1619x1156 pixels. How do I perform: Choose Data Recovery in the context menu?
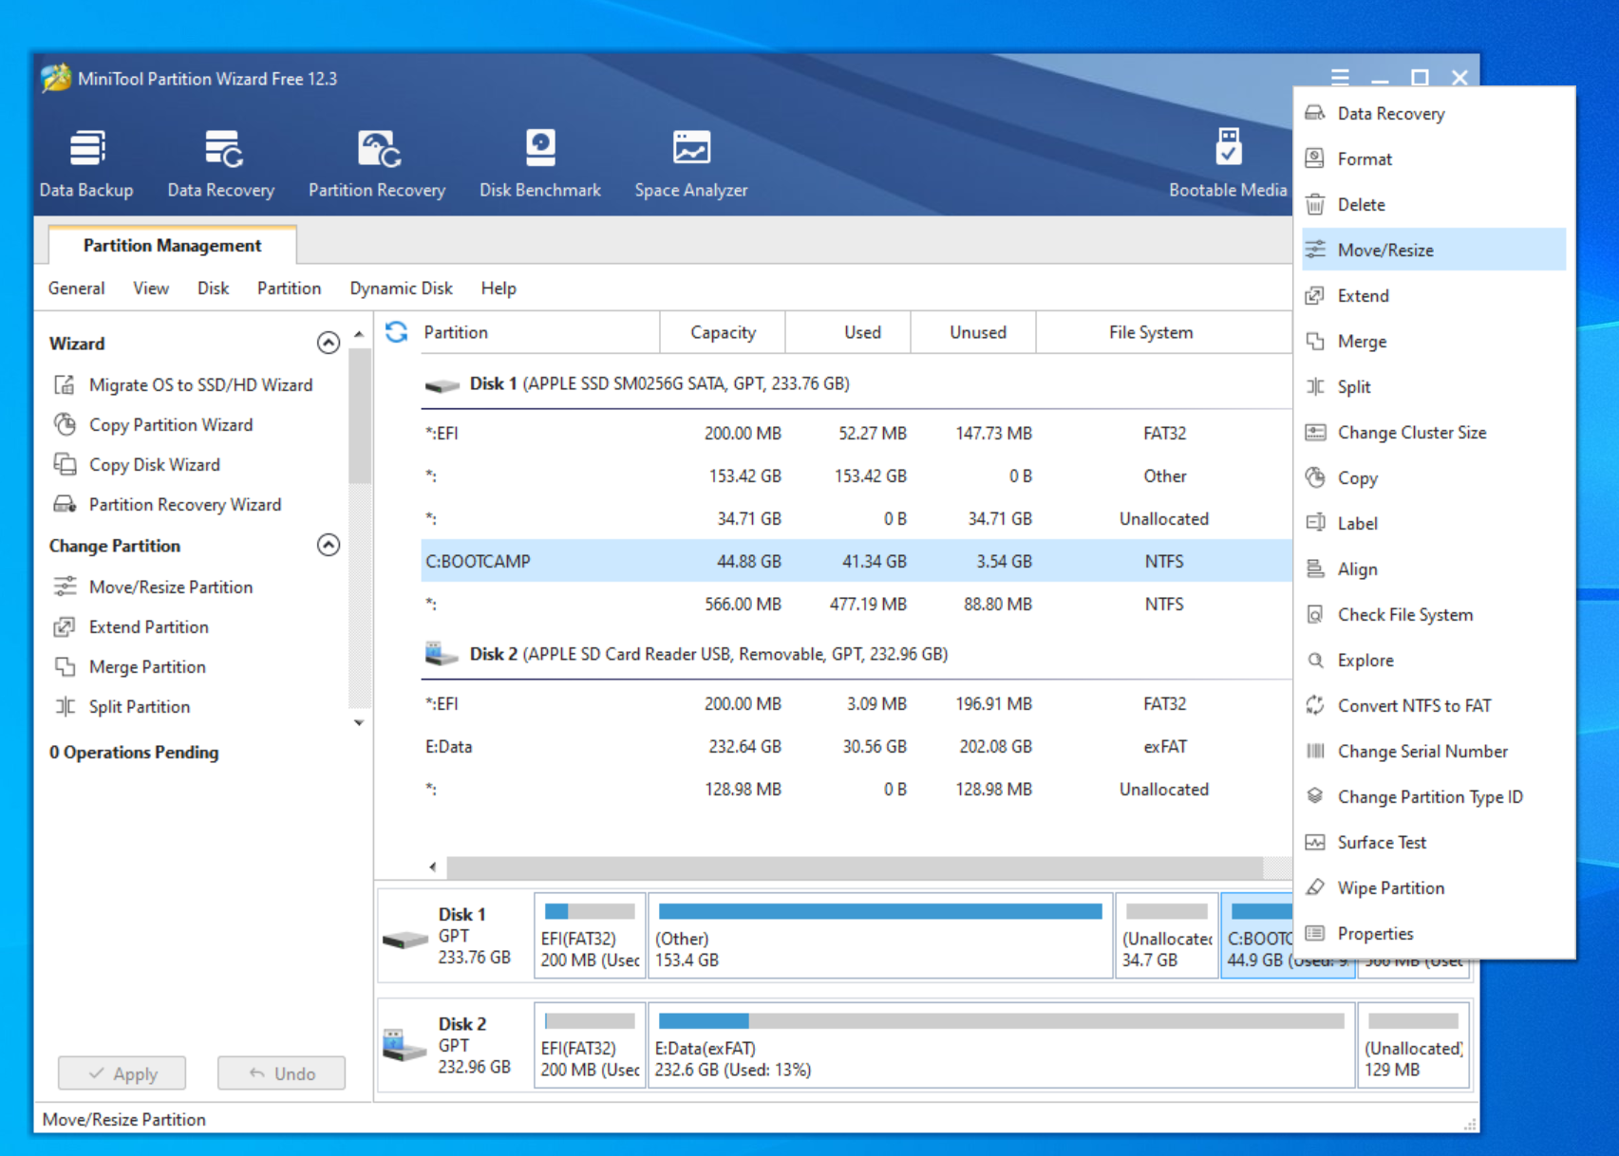(x=1434, y=114)
